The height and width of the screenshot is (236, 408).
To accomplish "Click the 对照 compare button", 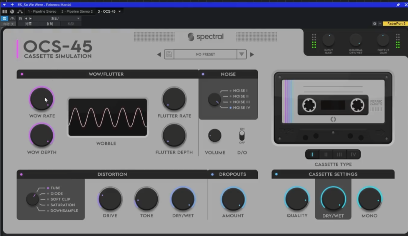I will [x=28, y=23].
